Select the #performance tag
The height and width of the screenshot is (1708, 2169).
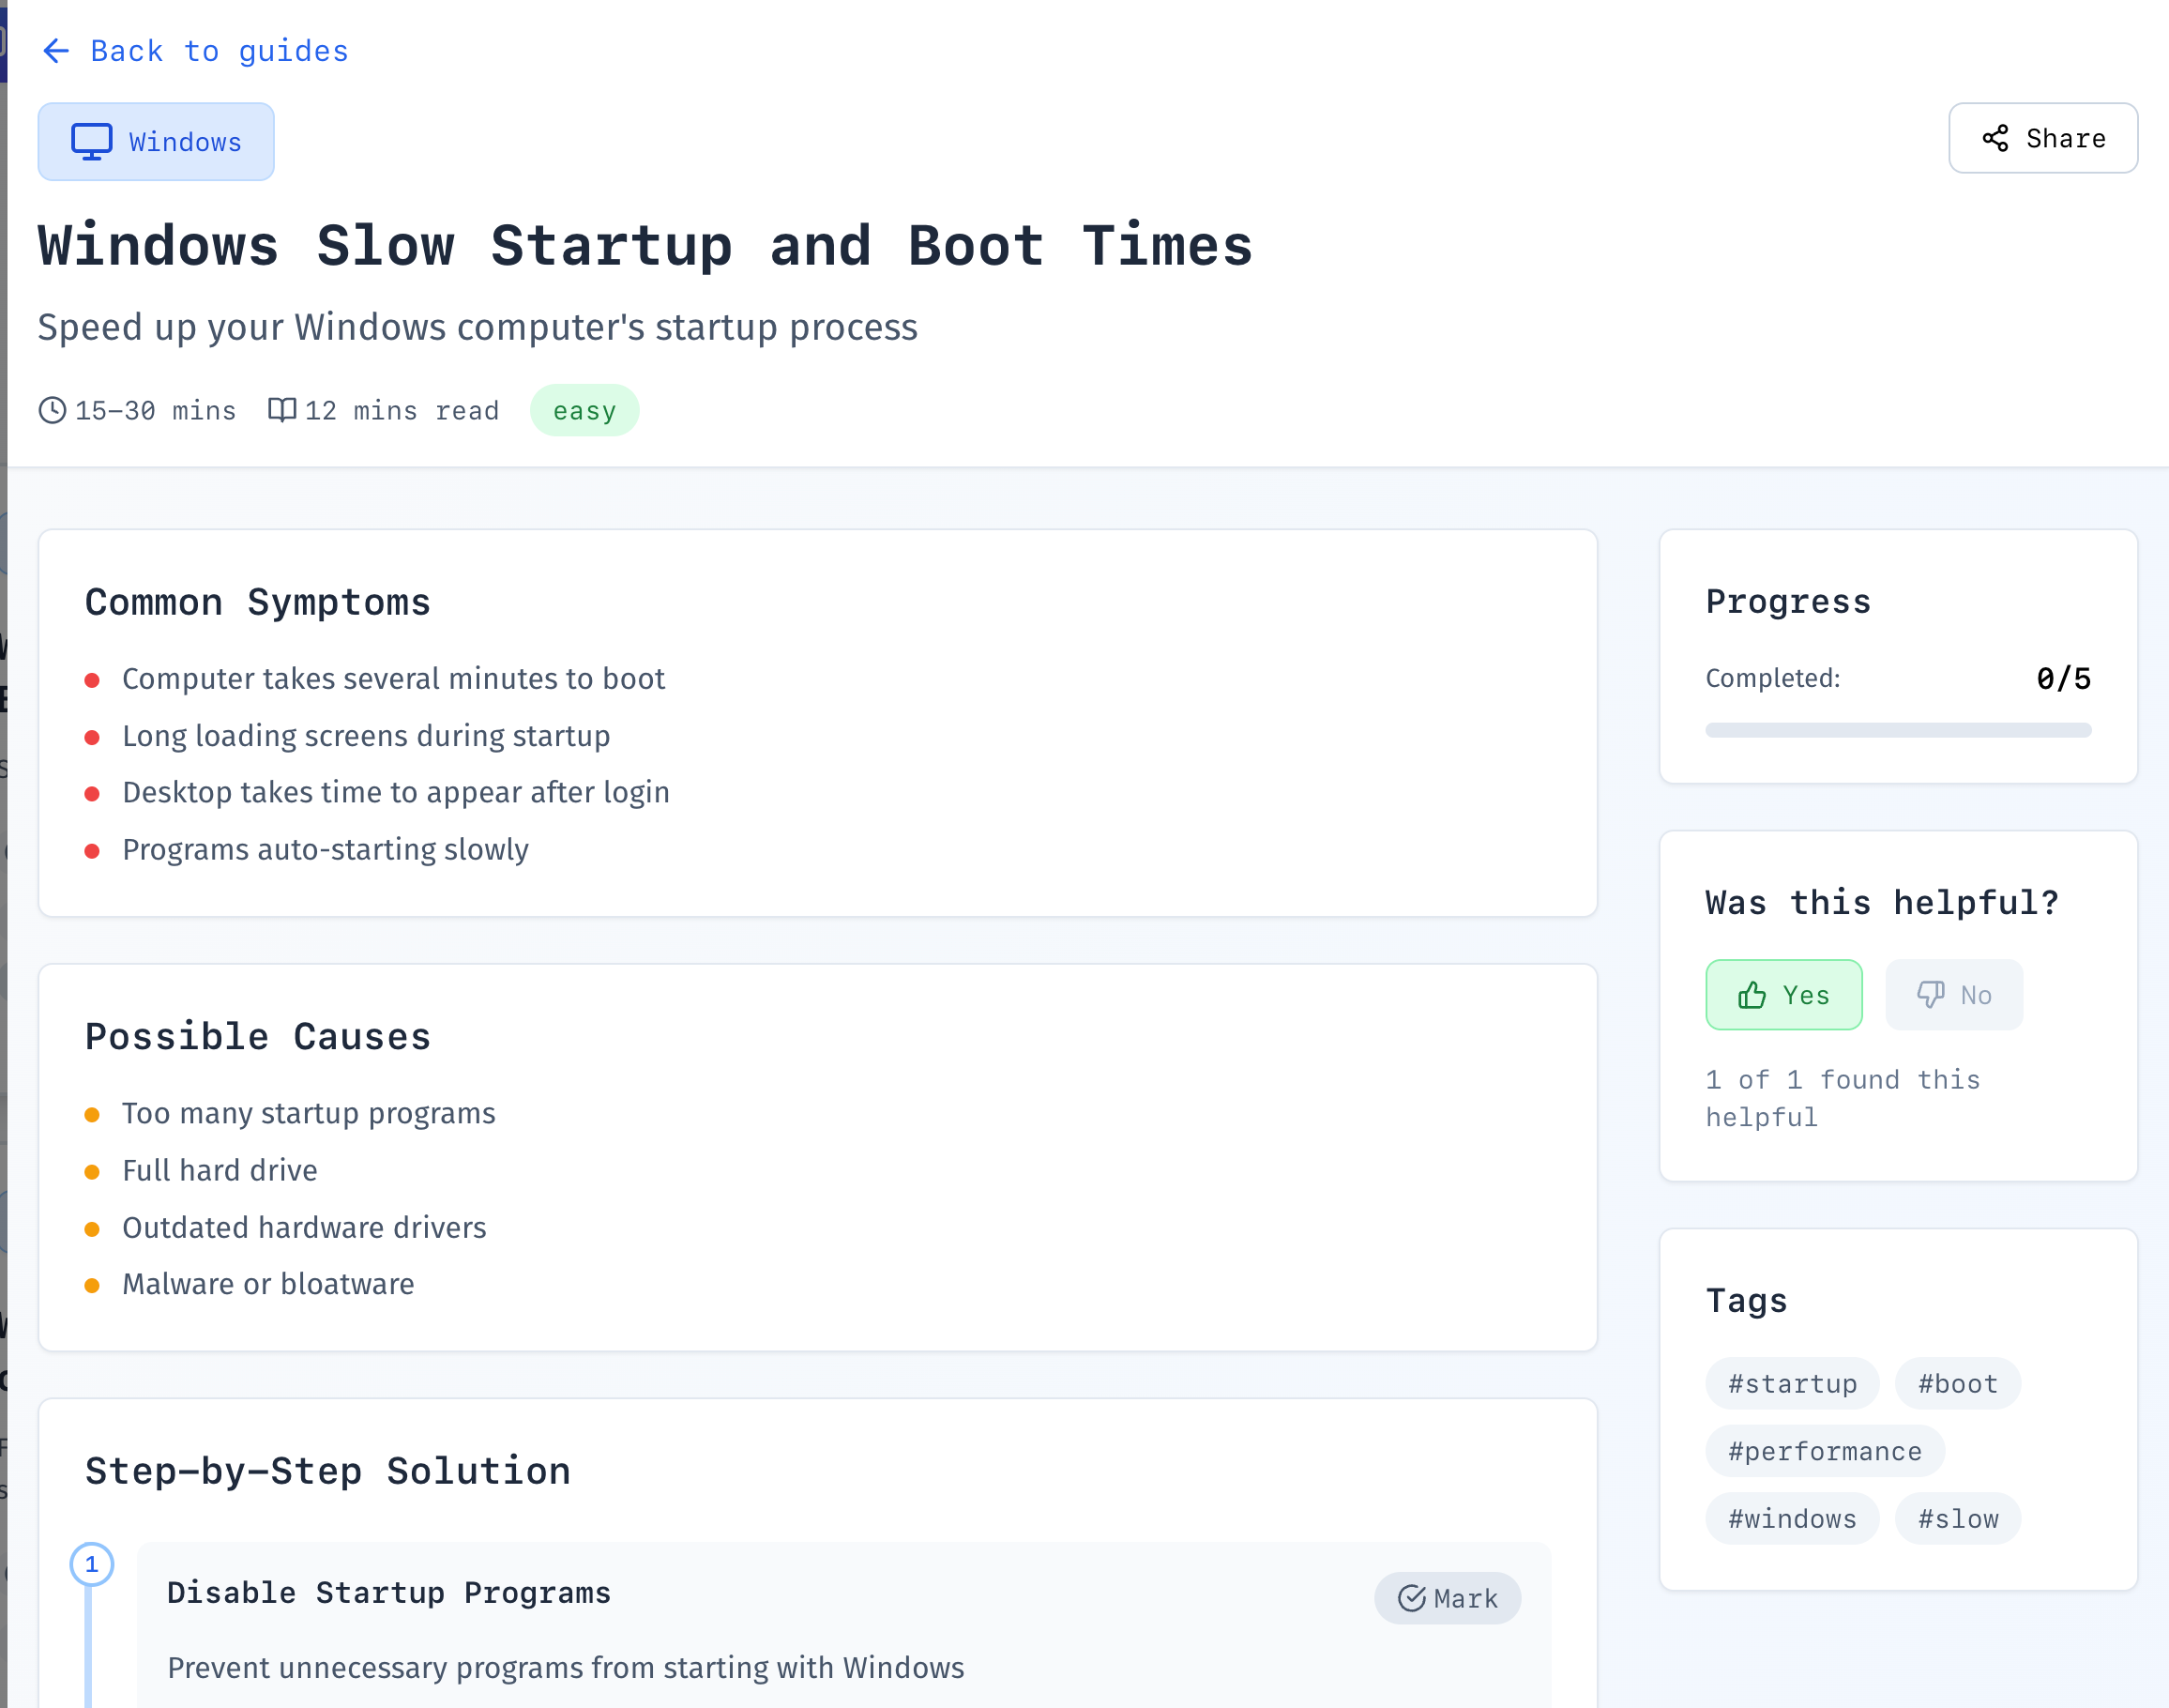point(1824,1451)
